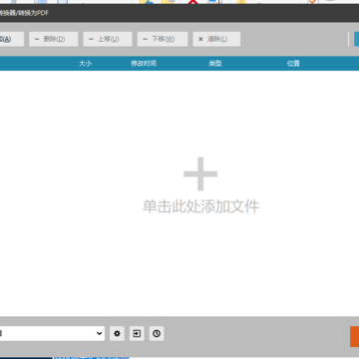Image resolution: width=359 pixels, height=359 pixels.
Task: Click the large plus icon to add files
Action: 200,174
